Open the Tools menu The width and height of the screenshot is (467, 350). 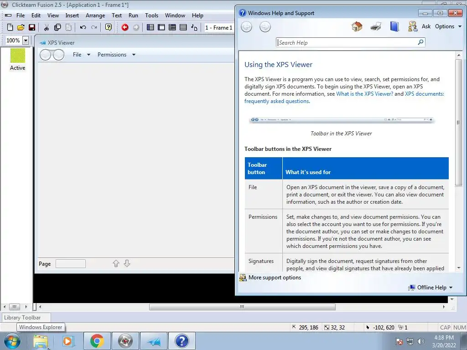(151, 15)
